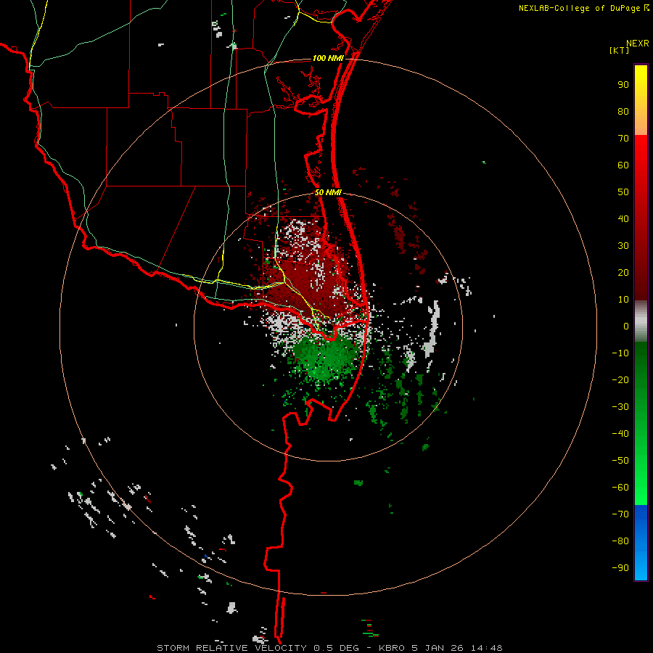
Task: Click the -50 value on velocity scale
Action: point(620,461)
